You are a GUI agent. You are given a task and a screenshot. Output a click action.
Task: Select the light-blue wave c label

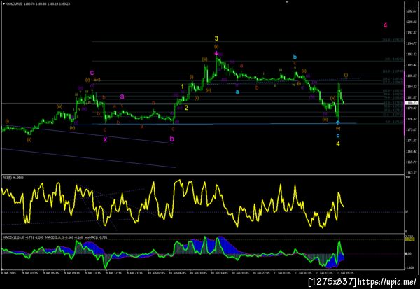(338, 136)
